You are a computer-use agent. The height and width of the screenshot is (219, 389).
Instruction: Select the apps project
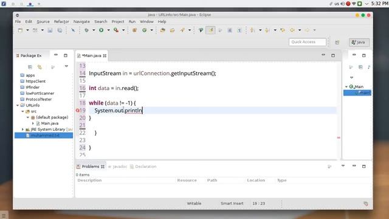click(x=30, y=75)
